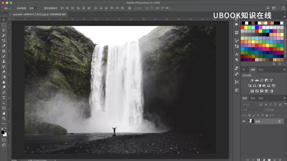This screenshot has width=287, height=161.
Task: Open the search icon in options bar
Action: [268, 8]
